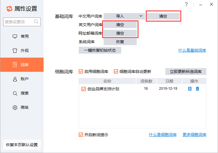Toggle 开启新词提示 checkbox
Screen dimensions: 218x153
(81, 135)
